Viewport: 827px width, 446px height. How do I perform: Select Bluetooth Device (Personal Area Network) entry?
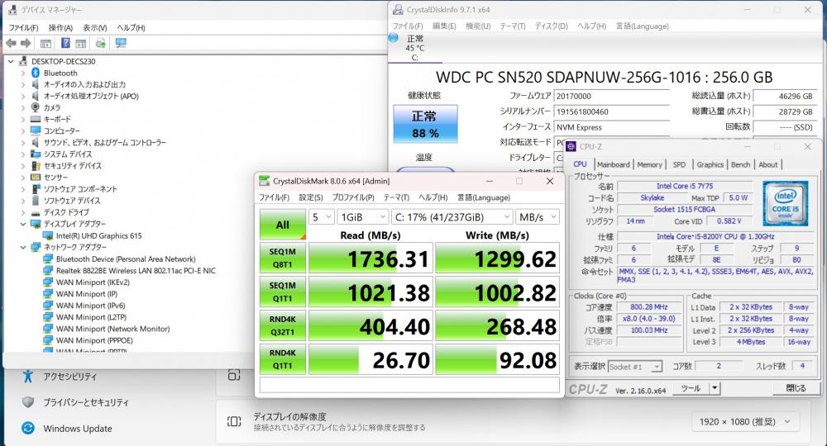[126, 259]
